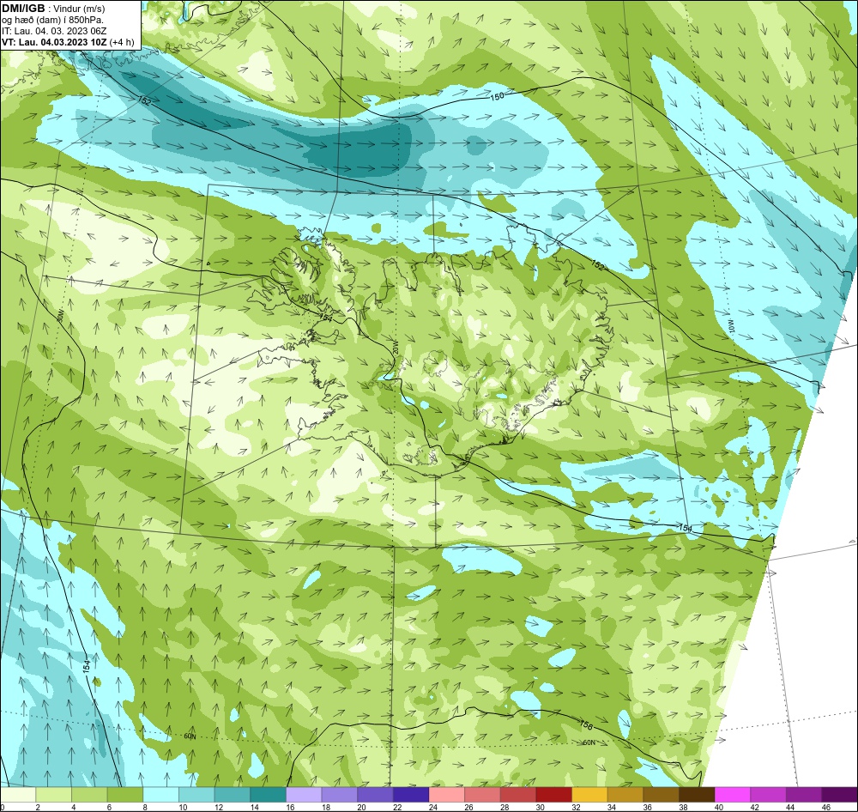Screen dimensions: 858x812
Task: Click the 'IT: Lau. 04. 03. 2023 06Z' line
Action: coord(54,31)
